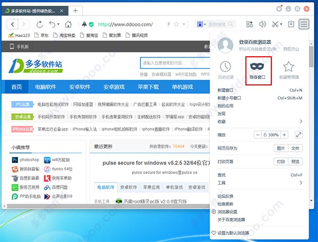Image resolution: width=318 pixels, height=242 pixels.
Task: Click the green security shield icon
Action: click(91, 24)
